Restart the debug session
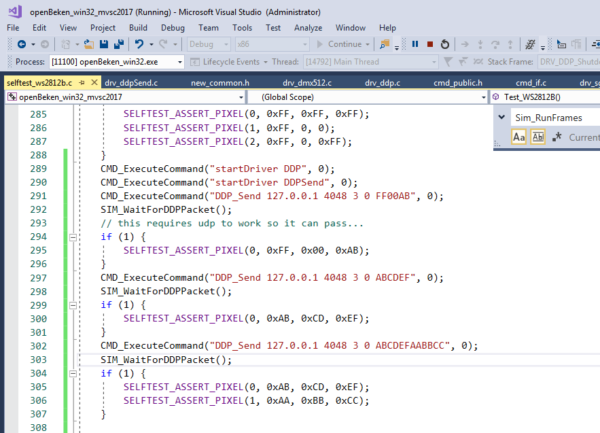The height and width of the screenshot is (433, 600). pyautogui.click(x=445, y=44)
